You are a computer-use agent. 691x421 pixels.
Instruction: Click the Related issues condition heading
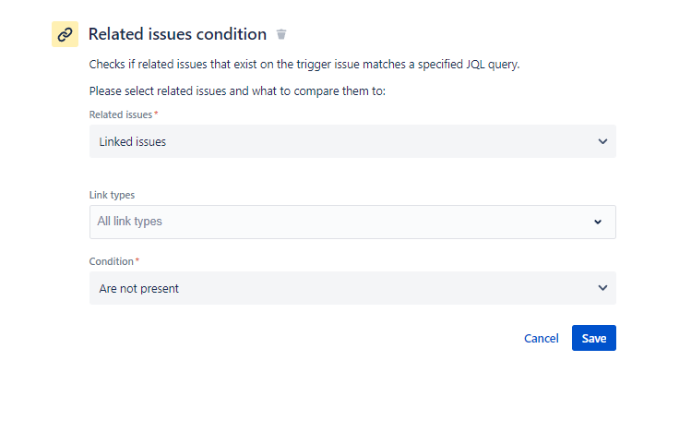pos(177,34)
